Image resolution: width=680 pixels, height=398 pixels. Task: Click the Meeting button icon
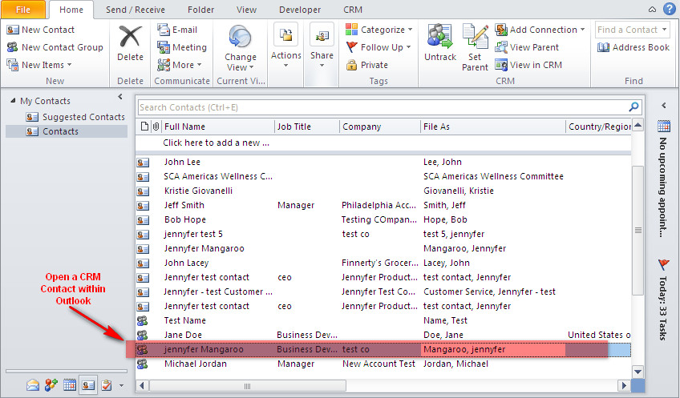click(x=164, y=47)
